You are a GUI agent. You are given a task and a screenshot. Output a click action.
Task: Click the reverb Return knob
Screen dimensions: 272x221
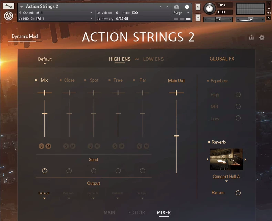tap(238, 193)
